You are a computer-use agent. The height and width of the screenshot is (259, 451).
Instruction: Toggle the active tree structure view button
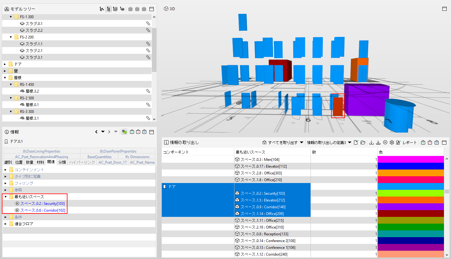tap(108, 9)
